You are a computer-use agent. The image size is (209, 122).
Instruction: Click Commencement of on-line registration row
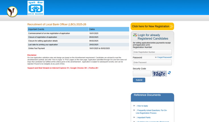(78, 33)
